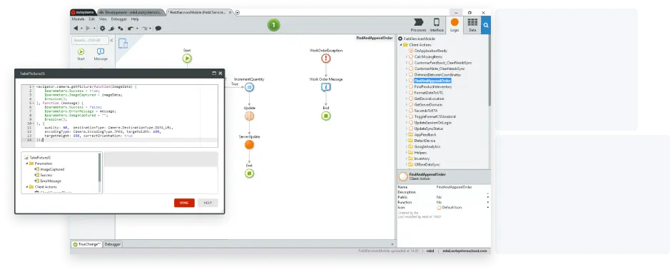Viewport: 670px width, 272px height.
Task: Open the tab list dropdown next to tabs
Action: point(238,12)
